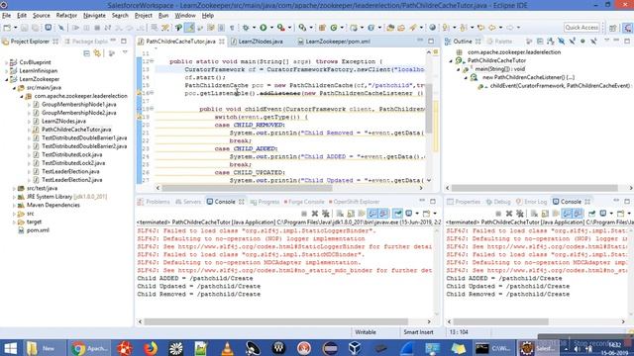This screenshot has width=634, height=356.
Task: Open the File menu
Action: pyautogui.click(x=7, y=16)
